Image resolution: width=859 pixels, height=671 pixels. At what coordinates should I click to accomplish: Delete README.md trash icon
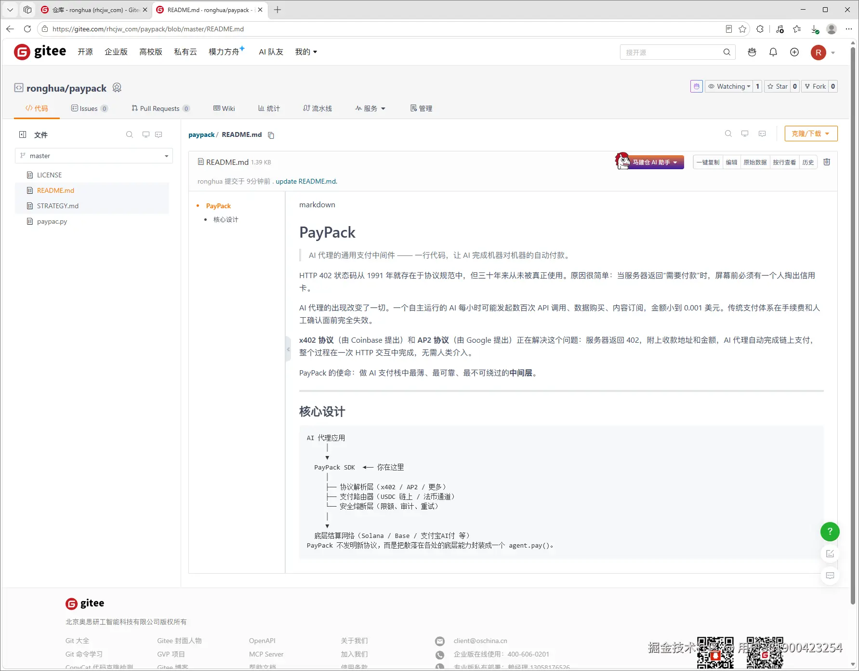(827, 162)
